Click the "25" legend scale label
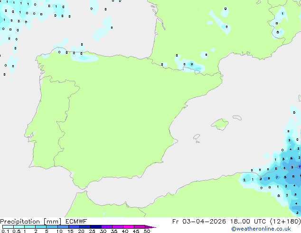Viewport: 301px width, 233px height. tap(92, 231)
